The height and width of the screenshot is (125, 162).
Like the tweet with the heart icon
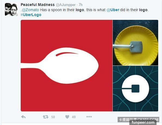point(67,117)
